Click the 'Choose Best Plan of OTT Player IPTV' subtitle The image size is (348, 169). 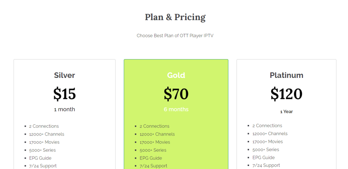pyautogui.click(x=175, y=36)
